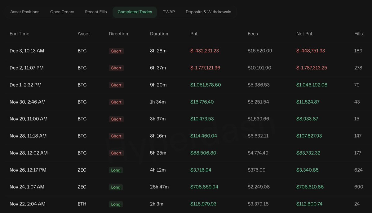Click the Fees column header
The height and width of the screenshot is (213, 372).
click(253, 34)
